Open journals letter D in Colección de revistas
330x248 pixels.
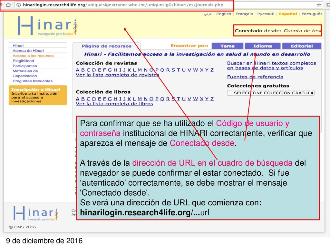[94, 70]
